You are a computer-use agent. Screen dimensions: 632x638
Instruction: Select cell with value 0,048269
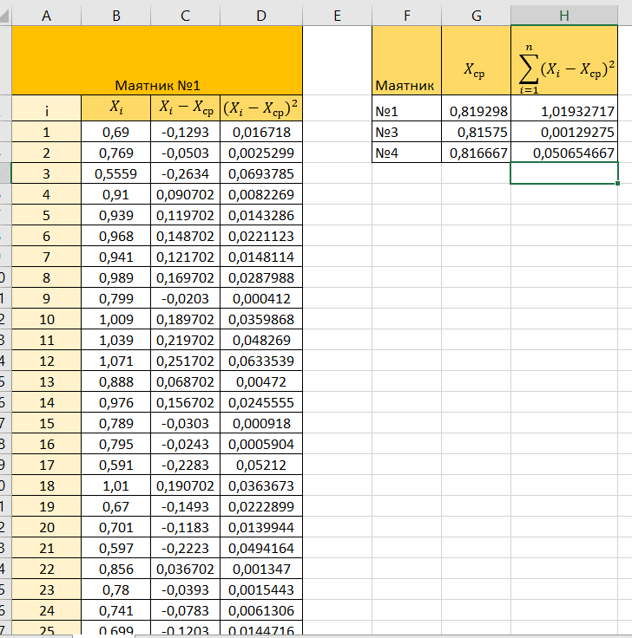(261, 340)
